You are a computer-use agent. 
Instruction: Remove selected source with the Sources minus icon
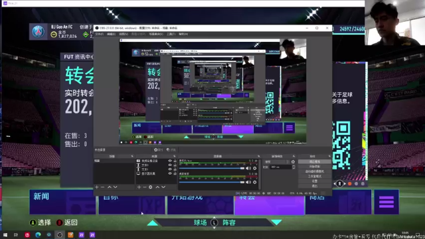tap(145, 187)
